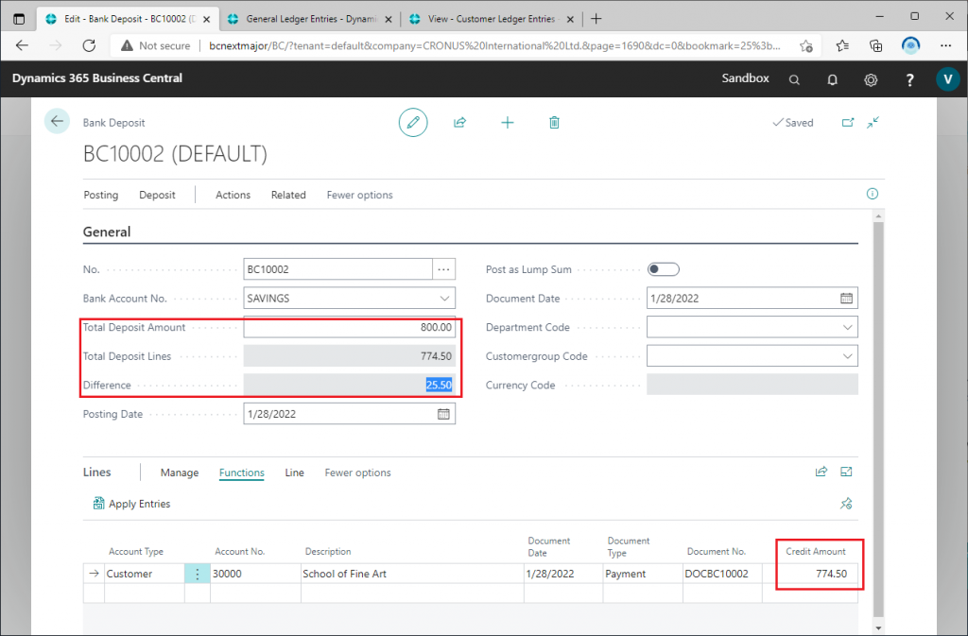Add page to browser favorites star
This screenshot has width=968, height=636.
(805, 45)
